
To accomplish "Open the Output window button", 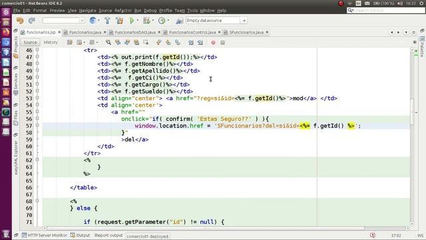I will (x=80, y=235).
